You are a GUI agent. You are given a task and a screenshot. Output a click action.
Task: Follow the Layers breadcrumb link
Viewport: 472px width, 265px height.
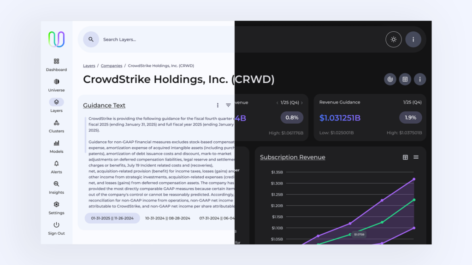[x=89, y=65]
